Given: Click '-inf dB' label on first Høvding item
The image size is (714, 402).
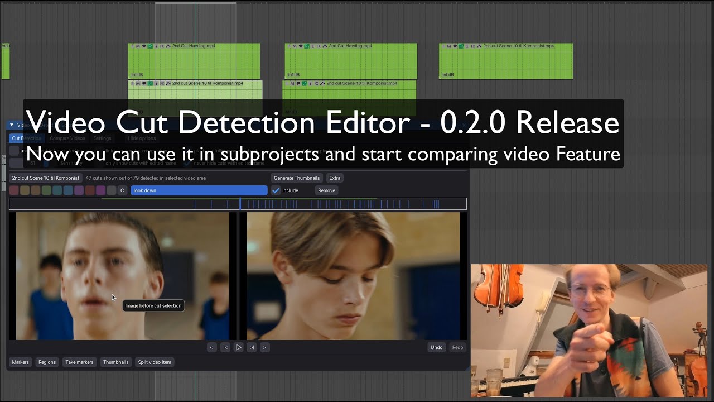Looking at the screenshot, I should [x=136, y=75].
